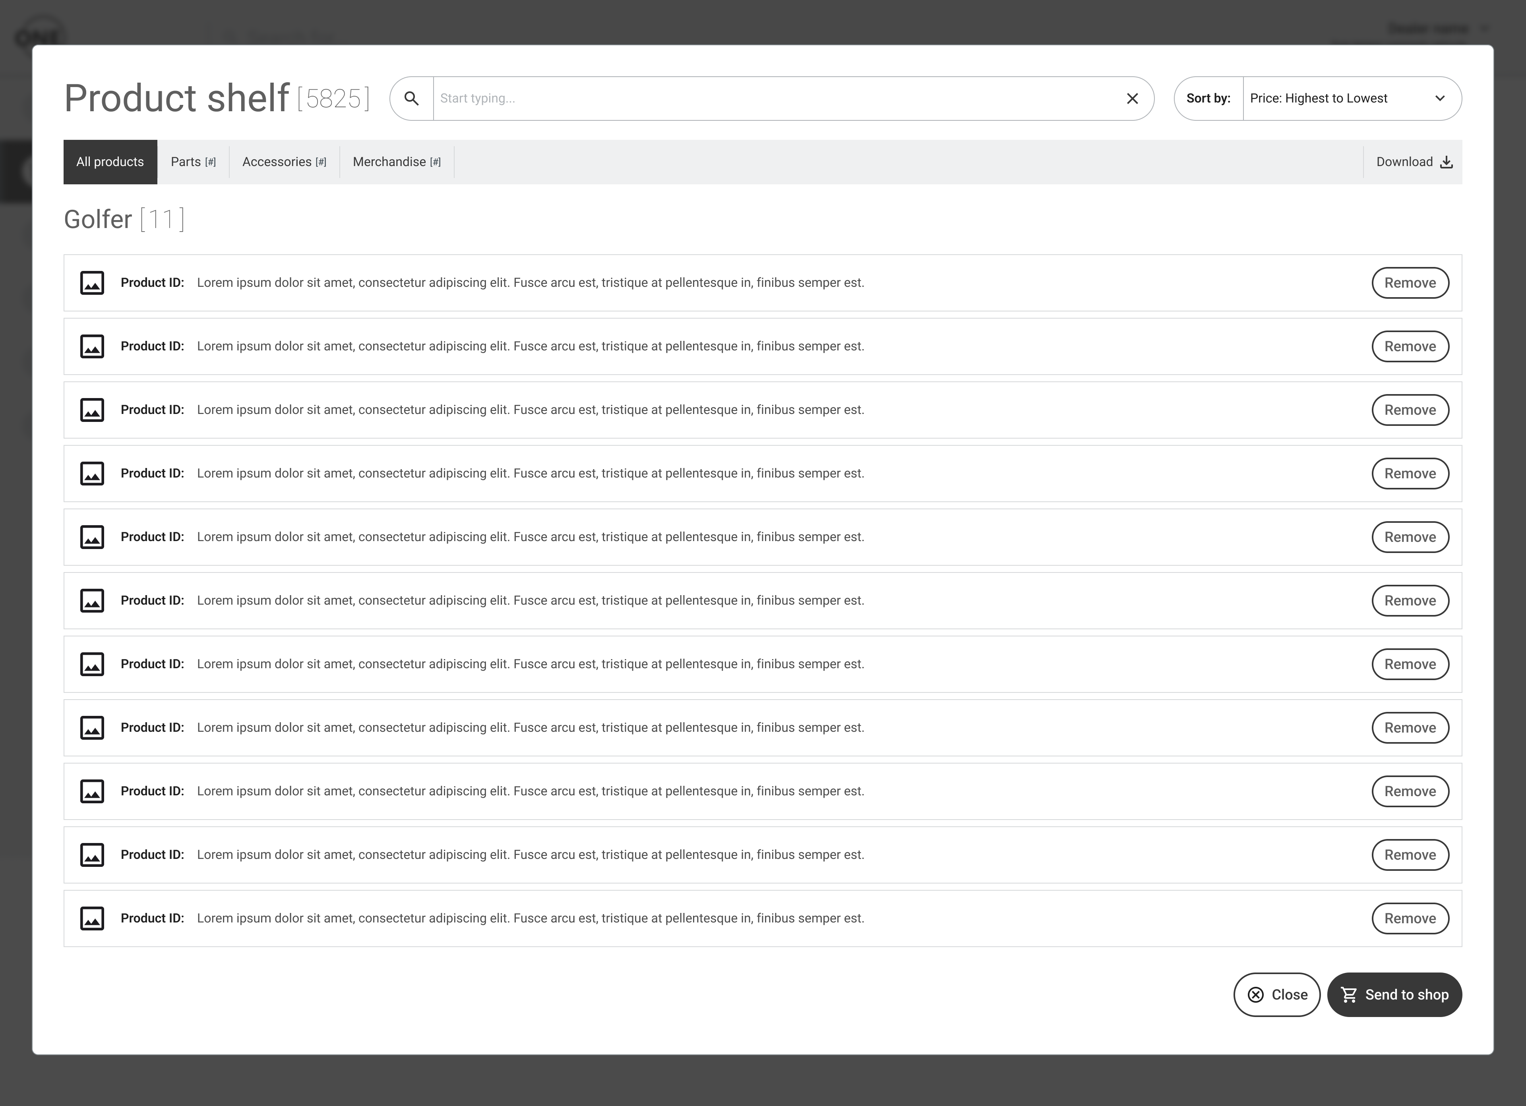Remove the last product in the list
Viewport: 1526px width, 1106px height.
[1410, 918]
